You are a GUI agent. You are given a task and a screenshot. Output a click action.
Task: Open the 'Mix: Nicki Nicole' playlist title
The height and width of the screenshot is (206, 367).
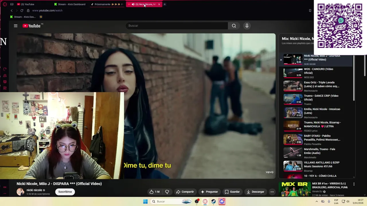298,39
